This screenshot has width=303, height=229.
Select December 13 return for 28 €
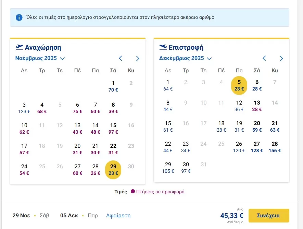tap(257, 106)
